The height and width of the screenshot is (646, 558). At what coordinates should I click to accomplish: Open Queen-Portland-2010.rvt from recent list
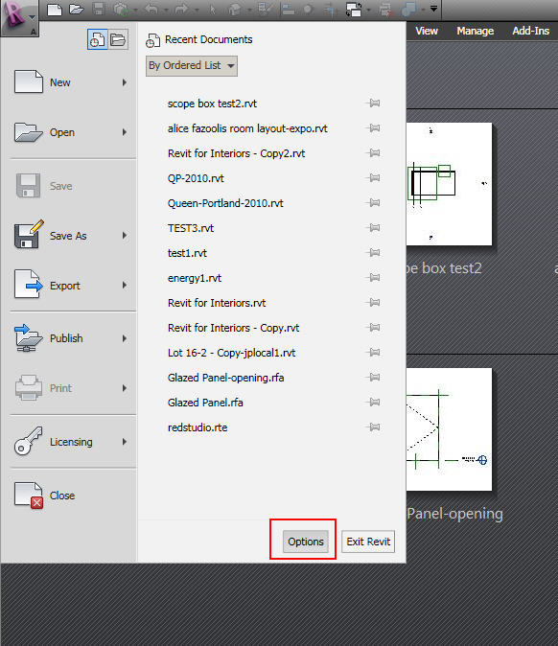(x=225, y=203)
